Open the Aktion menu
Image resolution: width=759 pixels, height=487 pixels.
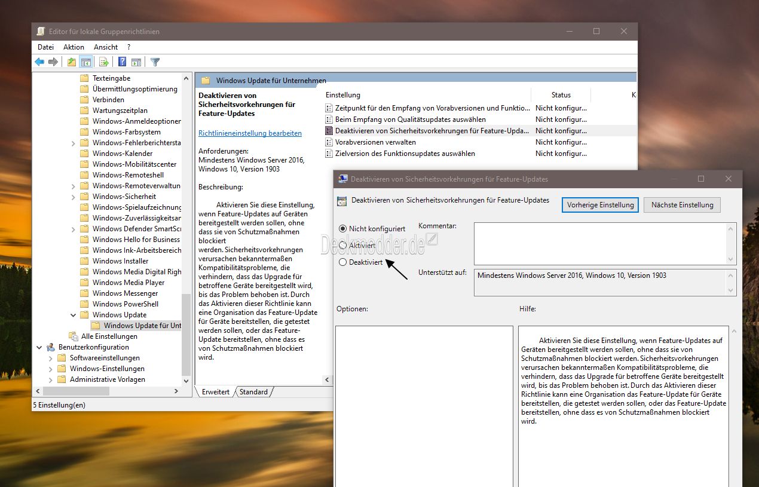coord(74,47)
